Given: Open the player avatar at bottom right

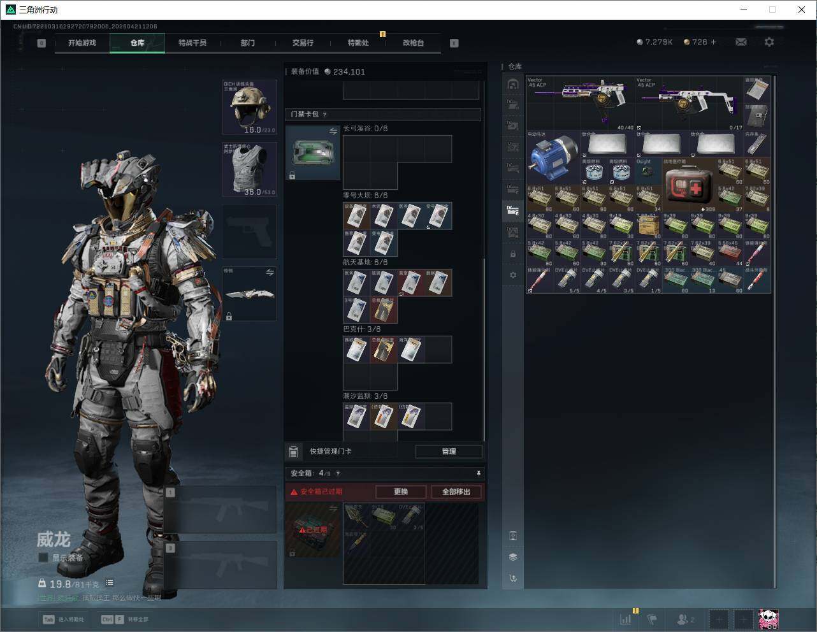Looking at the screenshot, I should click(x=768, y=619).
